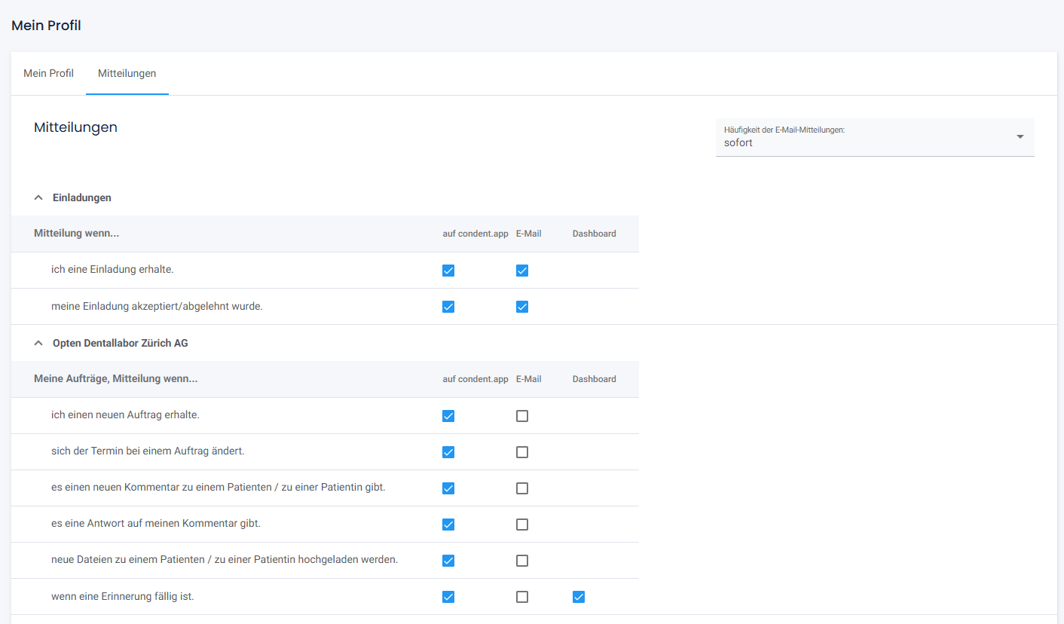Click the 'sofort' frequency value
Screen dimensions: 1064x624
(x=738, y=142)
